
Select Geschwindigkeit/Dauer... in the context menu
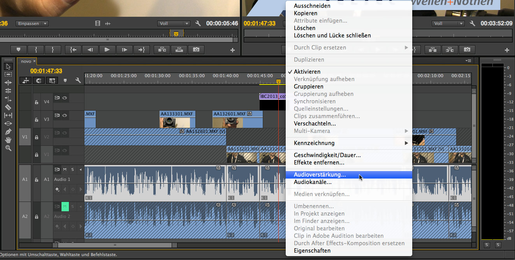pos(327,155)
